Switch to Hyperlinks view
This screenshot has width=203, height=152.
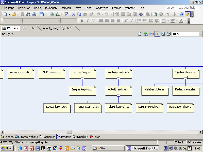pyautogui.click(x=81, y=137)
